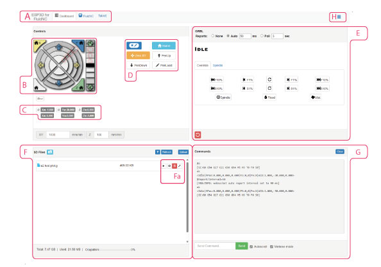The height and width of the screenshot is (267, 381).
Task: Click the SD files filter button
Action: point(157,152)
